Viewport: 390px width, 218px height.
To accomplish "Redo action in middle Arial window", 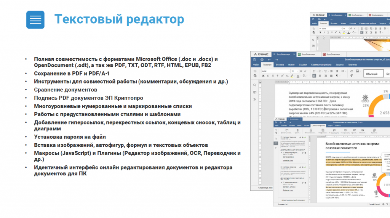I will point(277,60).
